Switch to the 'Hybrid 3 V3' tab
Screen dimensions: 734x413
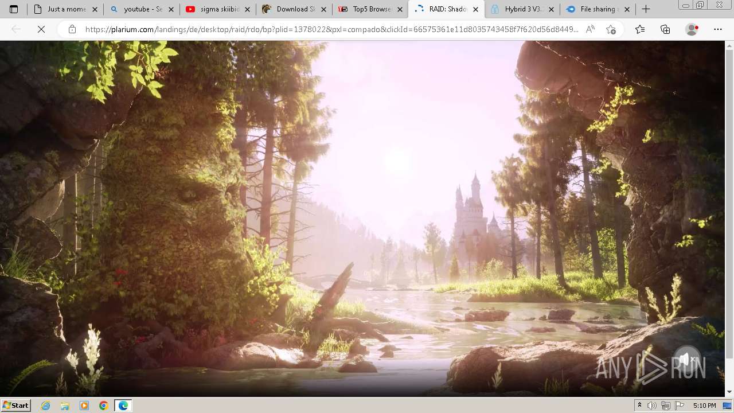tap(522, 9)
